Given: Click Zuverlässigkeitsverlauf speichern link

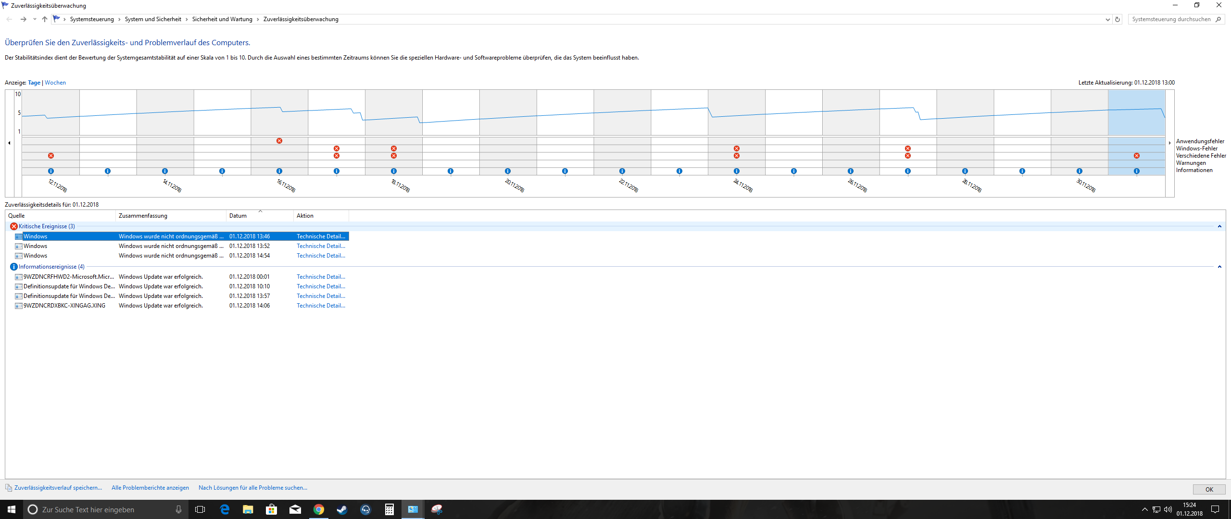Looking at the screenshot, I should 58,488.
